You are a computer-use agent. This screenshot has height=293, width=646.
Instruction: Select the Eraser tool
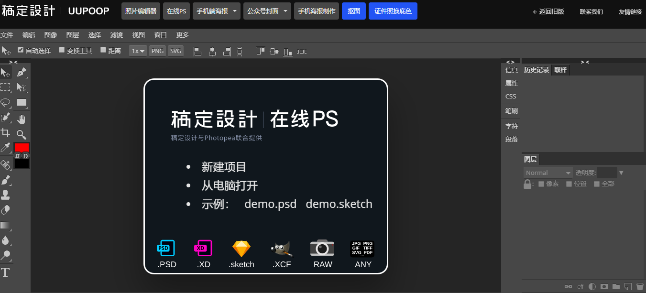coord(6,210)
